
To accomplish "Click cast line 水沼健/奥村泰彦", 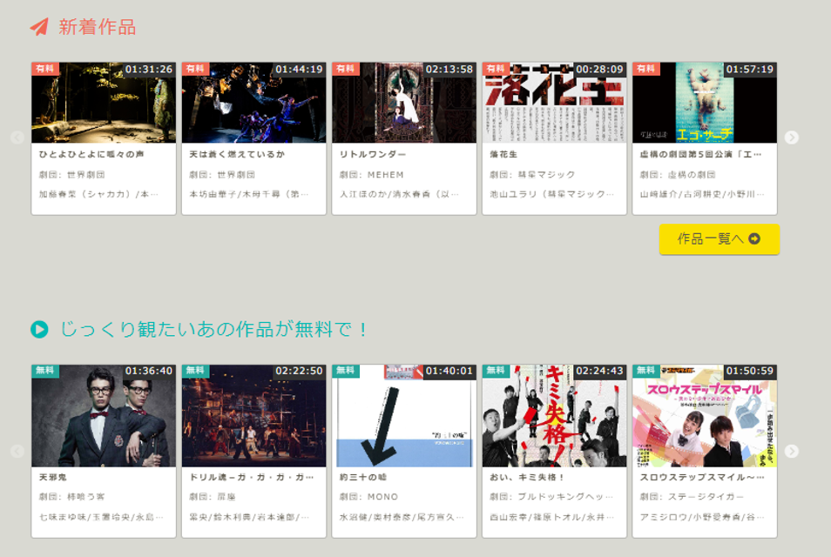I will click(x=402, y=517).
